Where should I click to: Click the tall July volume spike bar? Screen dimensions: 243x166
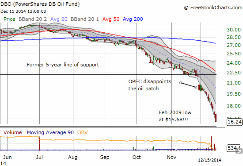pos(39,144)
